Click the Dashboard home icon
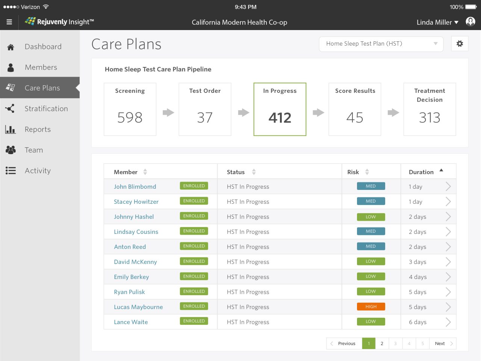The width and height of the screenshot is (481, 361). tap(11, 47)
